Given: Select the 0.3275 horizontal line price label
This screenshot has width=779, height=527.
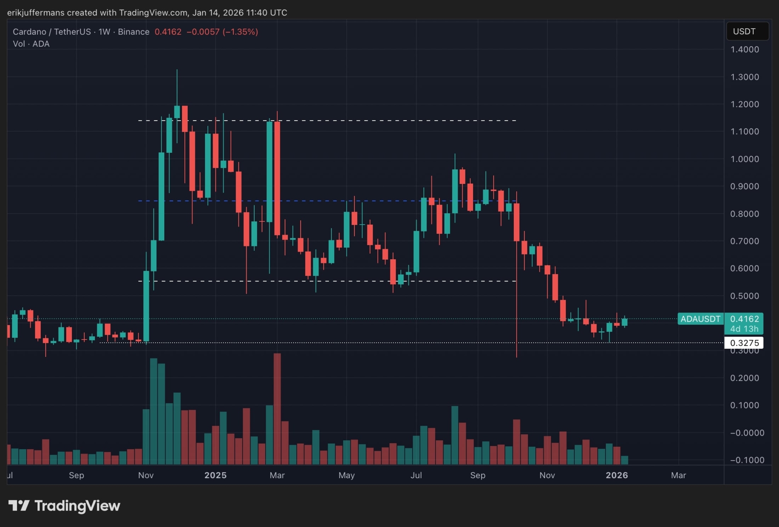Looking at the screenshot, I should coord(744,343).
